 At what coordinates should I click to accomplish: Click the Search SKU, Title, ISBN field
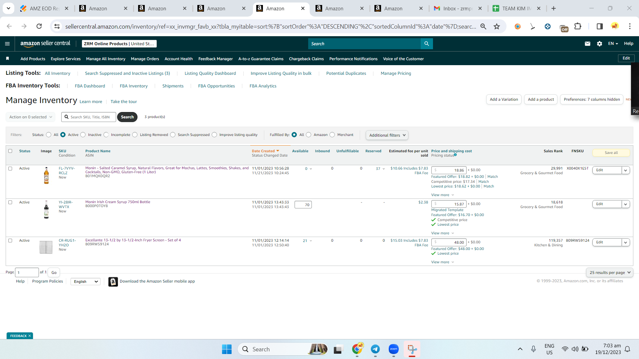pos(89,117)
